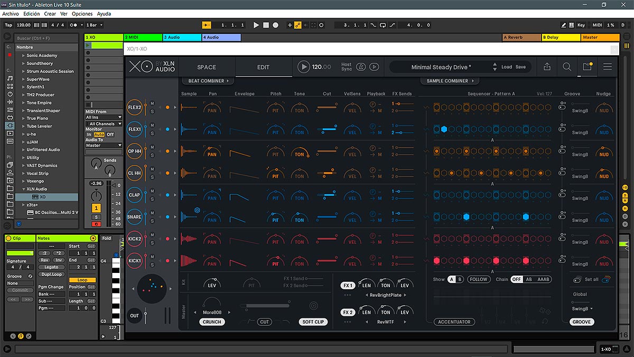Screen dimensions: 634x357
Task: Click the SNARE VEL knob
Action: tap(352, 218)
